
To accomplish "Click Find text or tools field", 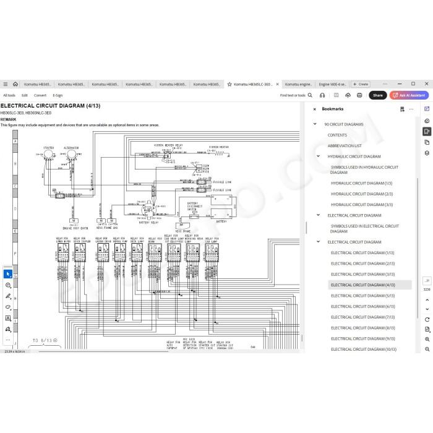I will click(293, 95).
